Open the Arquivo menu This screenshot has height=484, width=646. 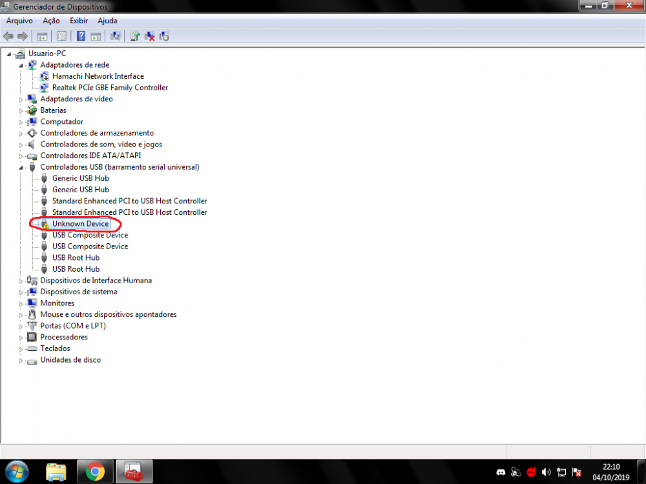[x=19, y=21]
